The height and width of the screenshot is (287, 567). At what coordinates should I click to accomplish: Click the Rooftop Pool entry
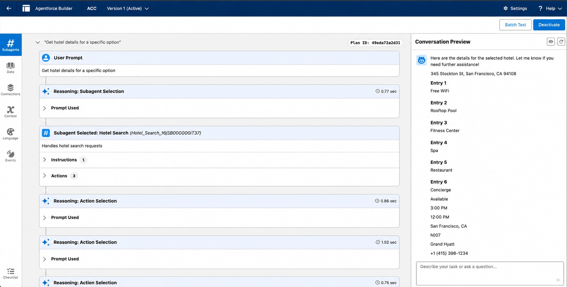(443, 111)
